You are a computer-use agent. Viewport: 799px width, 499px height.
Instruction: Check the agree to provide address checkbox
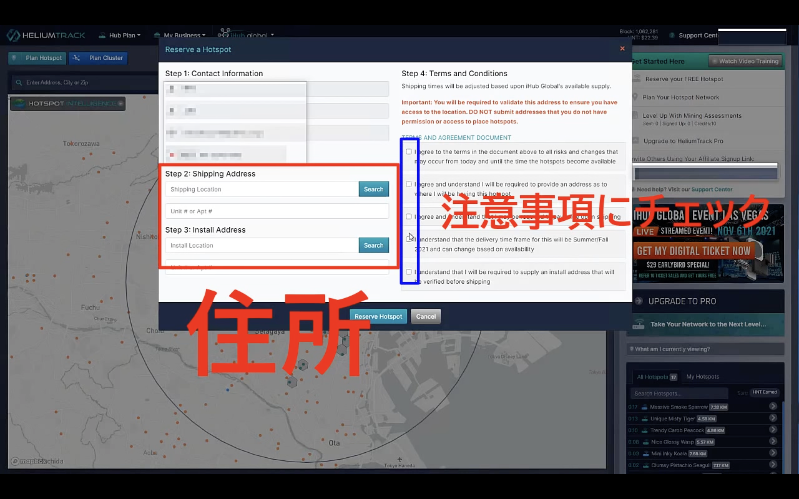(409, 184)
